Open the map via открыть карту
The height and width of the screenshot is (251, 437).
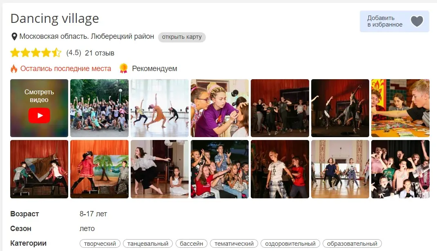182,37
